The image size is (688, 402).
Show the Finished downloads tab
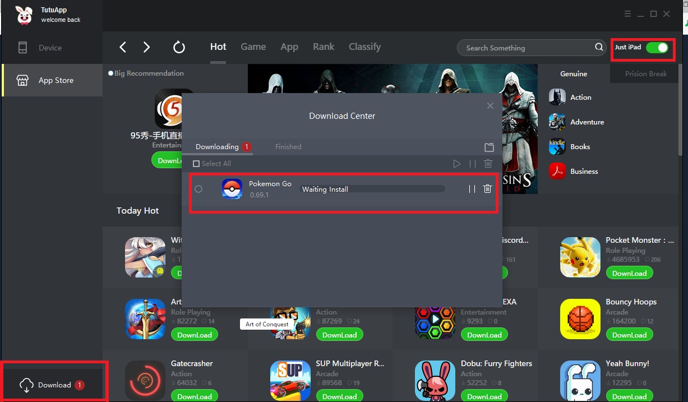[288, 147]
